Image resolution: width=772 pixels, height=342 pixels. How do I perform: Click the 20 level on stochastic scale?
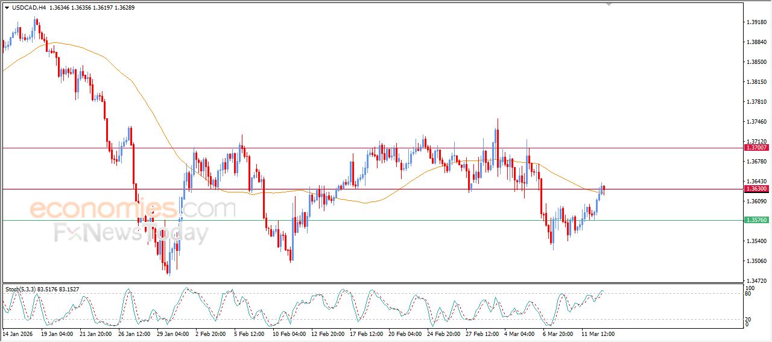[747, 319]
